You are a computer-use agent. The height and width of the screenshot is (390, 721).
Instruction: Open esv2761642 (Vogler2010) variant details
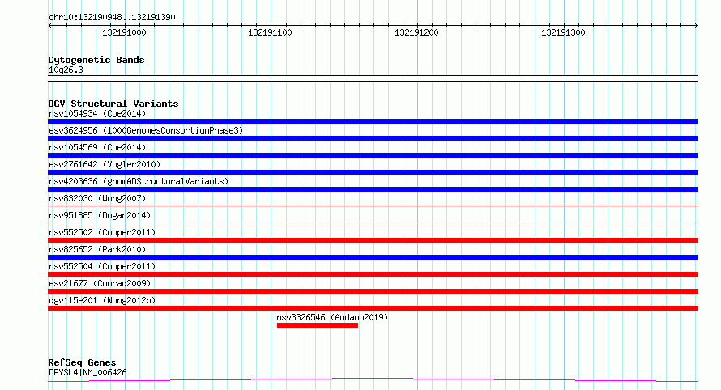point(105,164)
